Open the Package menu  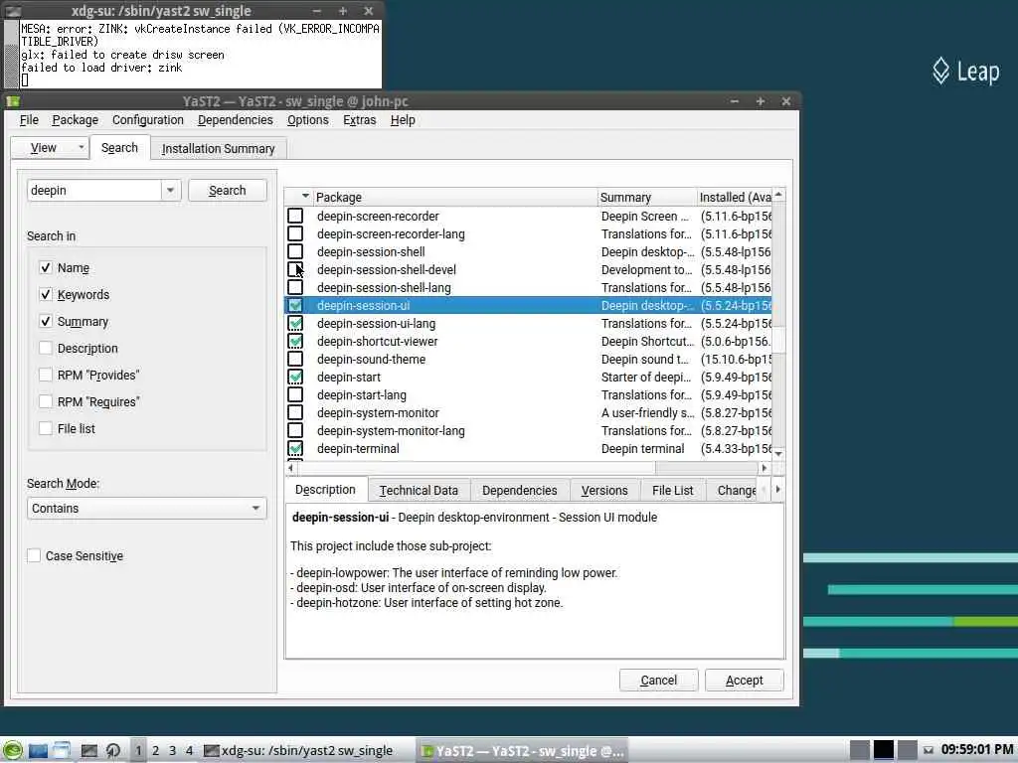(76, 120)
